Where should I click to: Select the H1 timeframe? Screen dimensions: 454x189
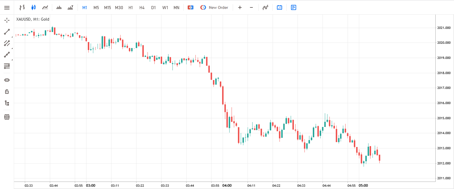[x=131, y=8]
